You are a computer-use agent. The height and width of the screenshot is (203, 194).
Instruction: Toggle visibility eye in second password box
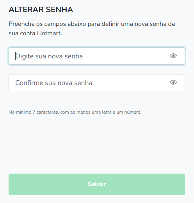[173, 82]
